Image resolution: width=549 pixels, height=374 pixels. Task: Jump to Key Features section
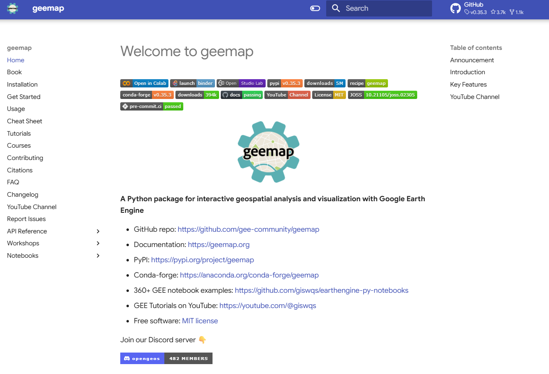coord(468,85)
